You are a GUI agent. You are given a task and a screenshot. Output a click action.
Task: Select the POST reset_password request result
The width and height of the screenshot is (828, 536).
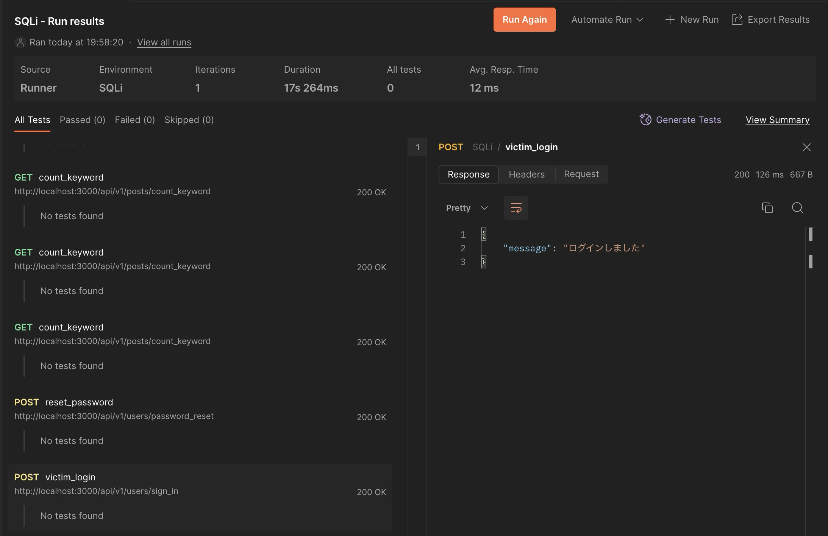pos(79,402)
